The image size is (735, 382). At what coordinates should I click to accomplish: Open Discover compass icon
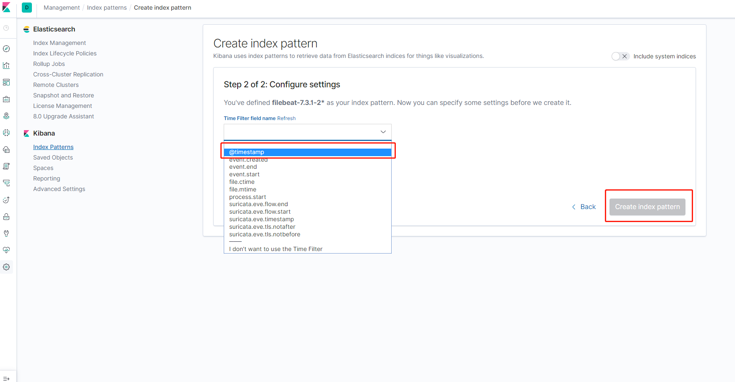point(6,49)
